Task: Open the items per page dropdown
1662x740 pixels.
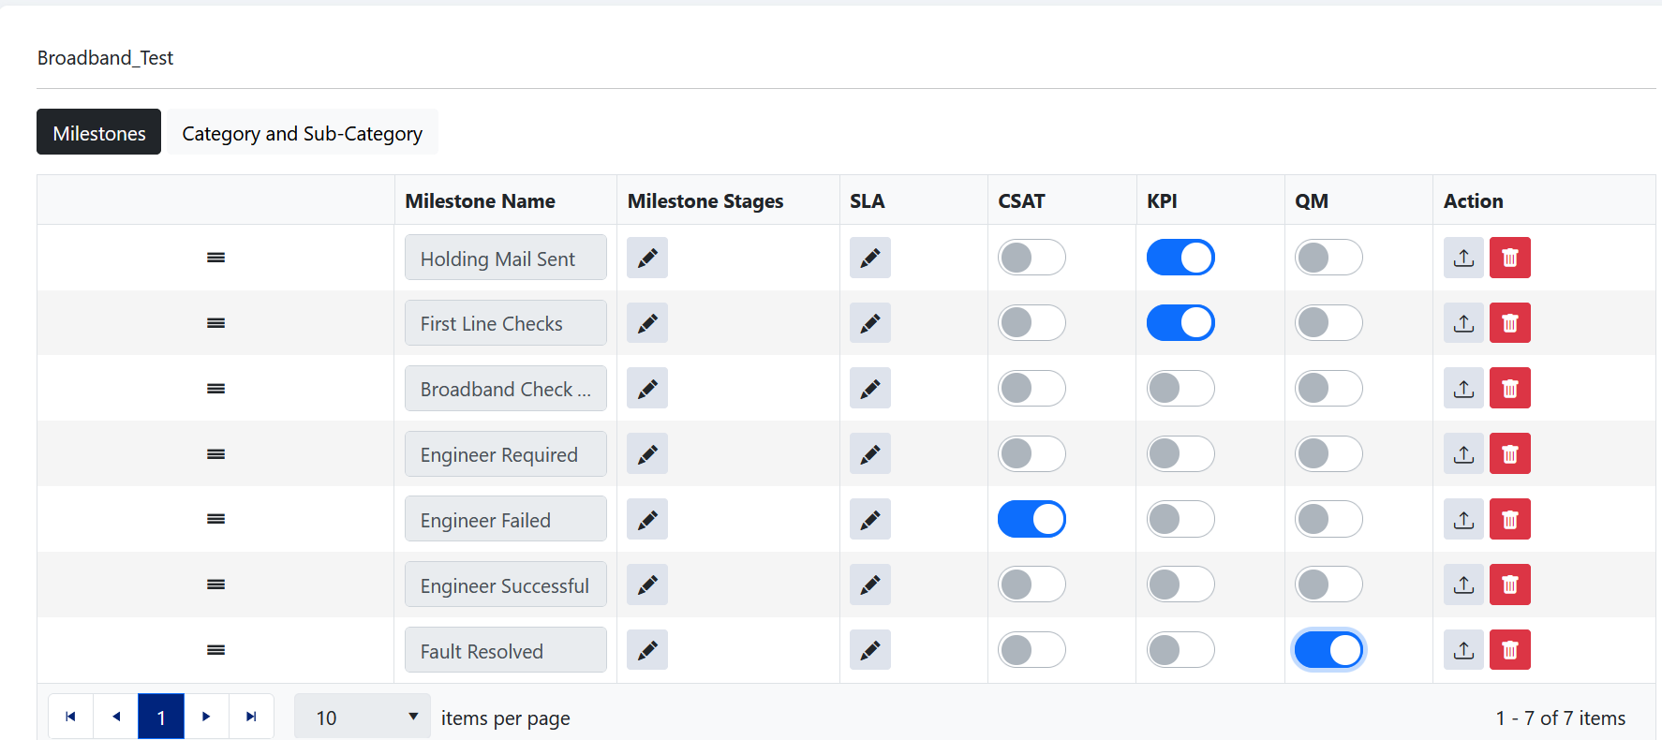Action: coord(362,718)
